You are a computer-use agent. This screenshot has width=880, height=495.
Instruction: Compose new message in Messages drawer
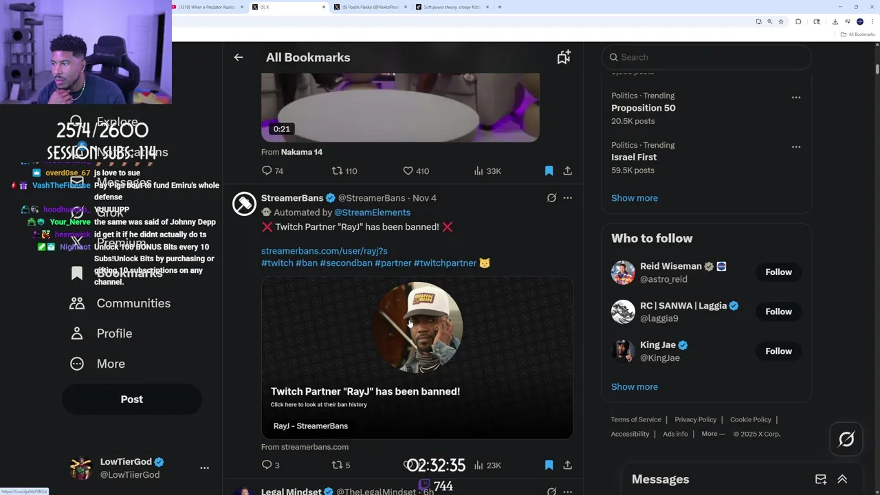pos(821,479)
